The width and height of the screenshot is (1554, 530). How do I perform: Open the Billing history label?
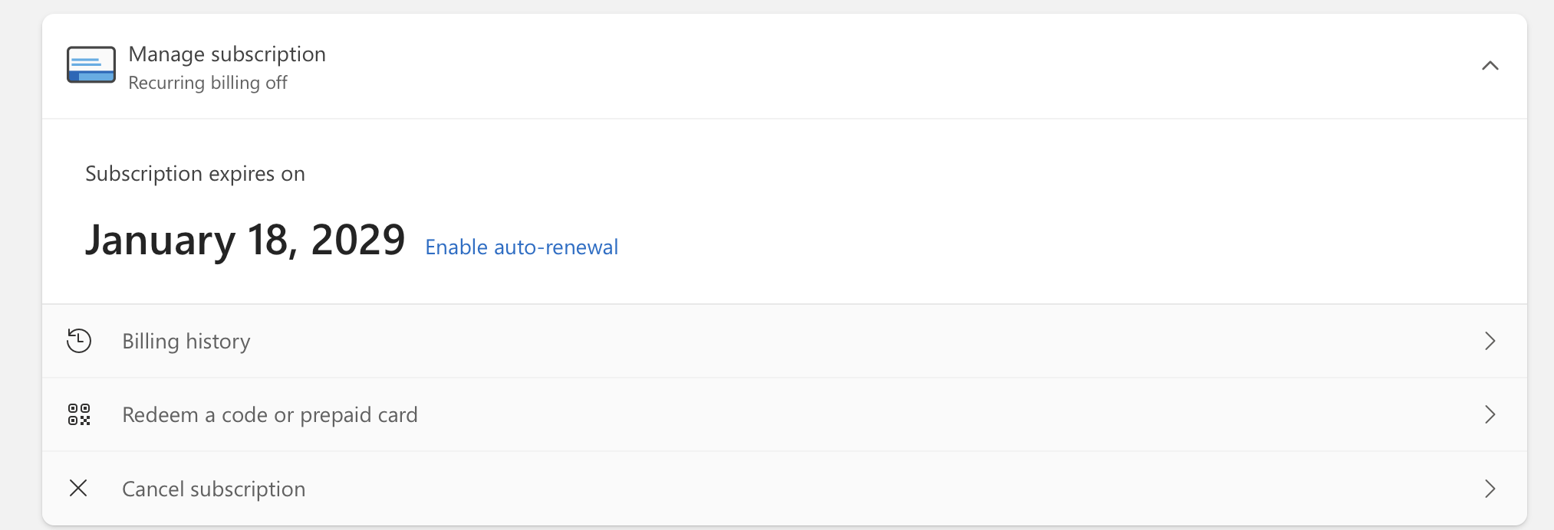point(186,341)
